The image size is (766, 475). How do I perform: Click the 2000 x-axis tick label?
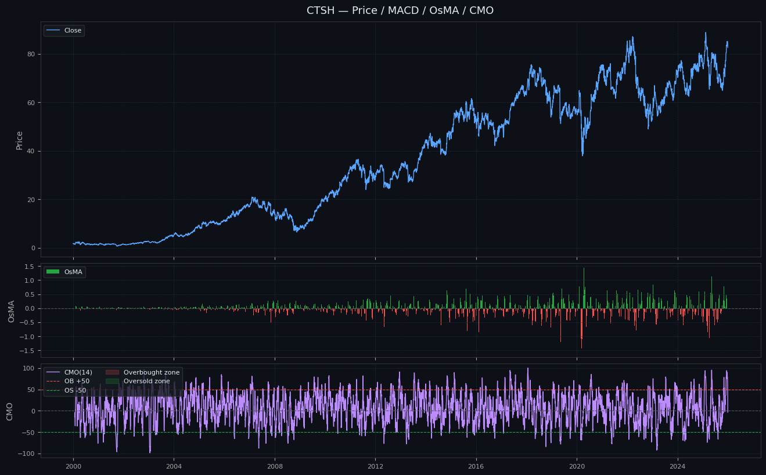click(x=73, y=466)
